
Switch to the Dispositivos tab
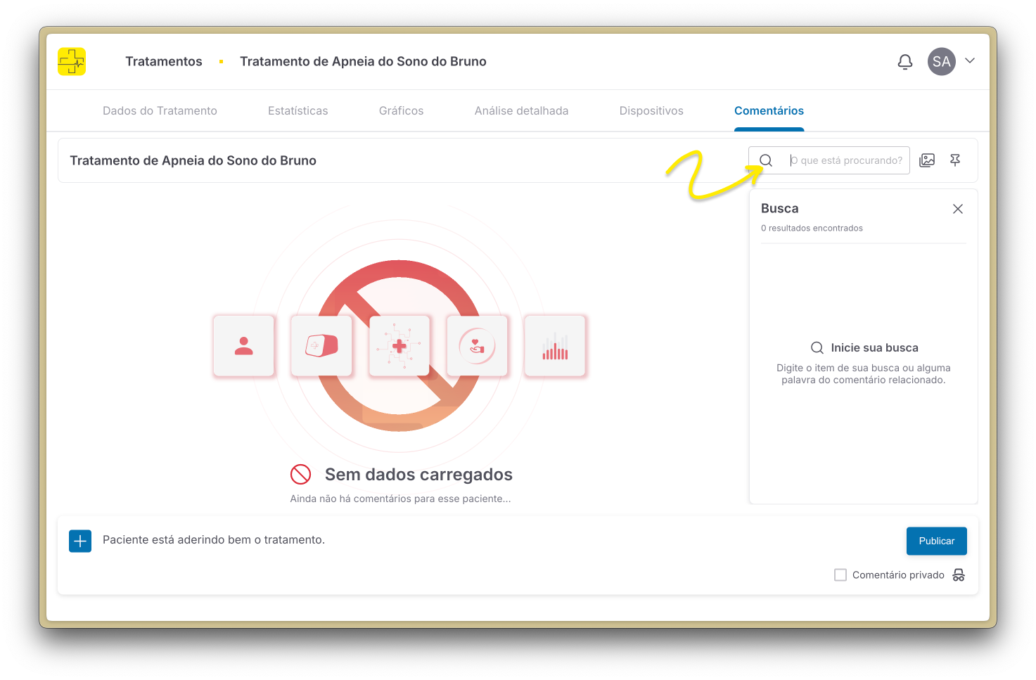tap(651, 111)
